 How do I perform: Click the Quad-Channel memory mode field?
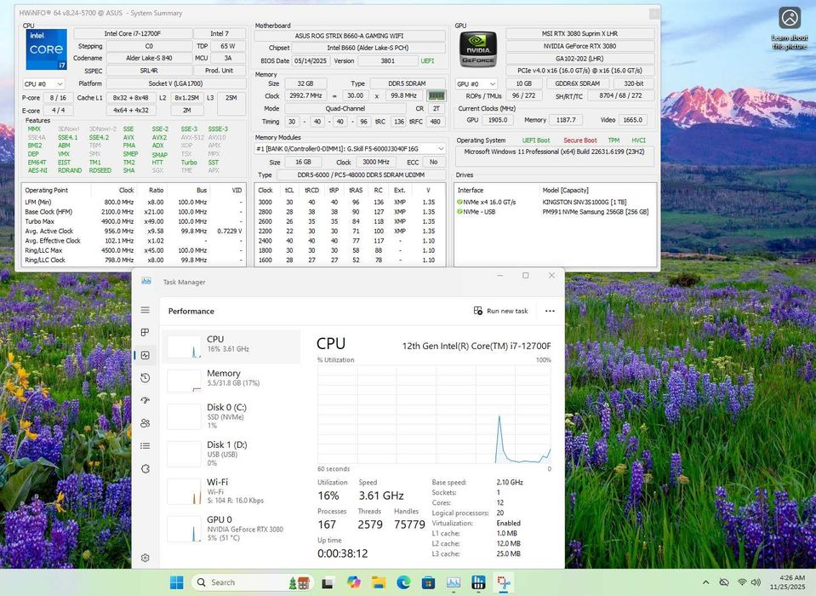click(x=345, y=109)
